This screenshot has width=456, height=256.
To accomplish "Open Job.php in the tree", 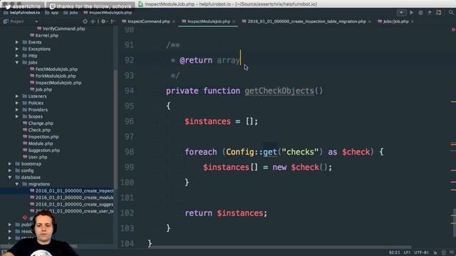I will click(41, 90).
